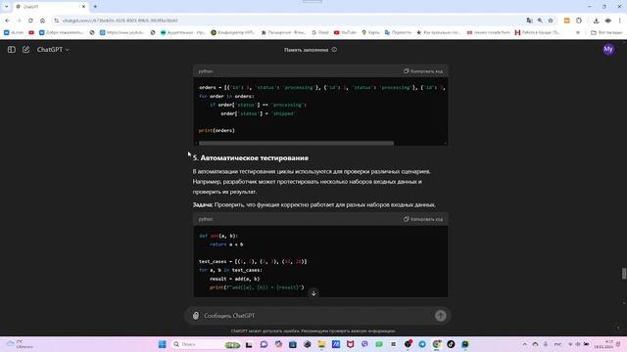The image size is (627, 352).
Task: Click the page vertical scrollbar thumb
Action: (x=624, y=274)
